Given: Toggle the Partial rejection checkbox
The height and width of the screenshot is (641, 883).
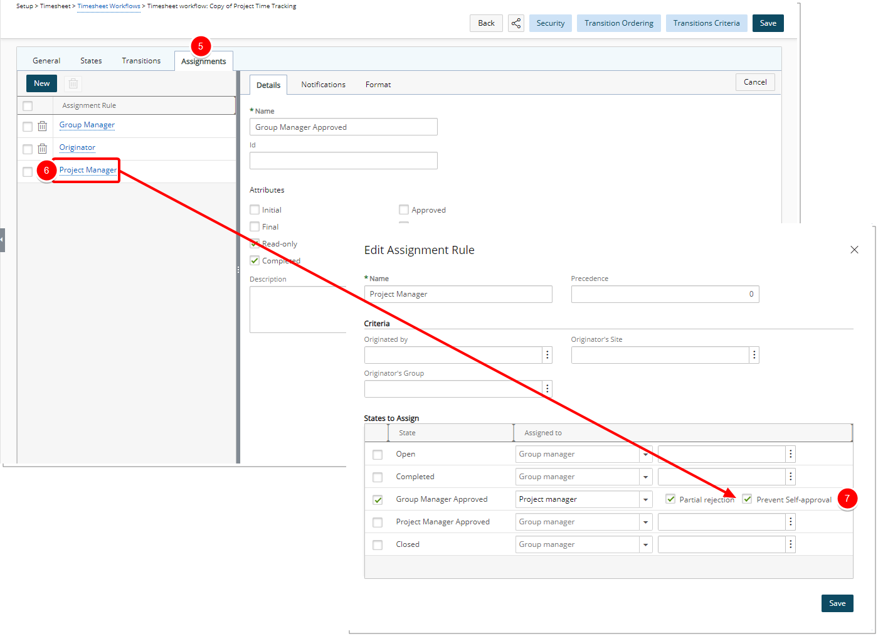Looking at the screenshot, I should point(670,499).
